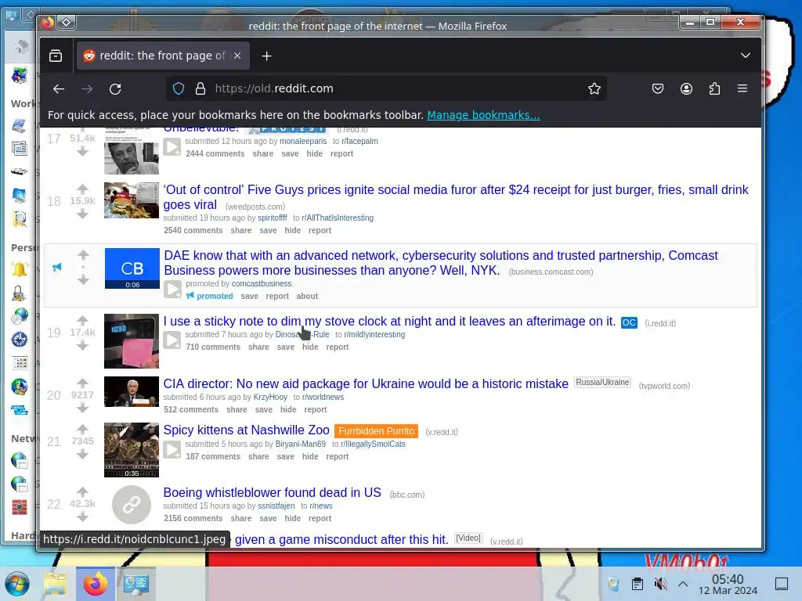Screen dimensions: 802x601
Task: Close the reddit front page tab
Action: coord(237,56)
